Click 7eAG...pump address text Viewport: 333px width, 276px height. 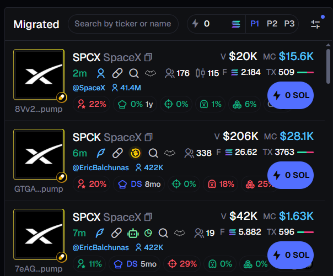pyautogui.click(x=39, y=269)
